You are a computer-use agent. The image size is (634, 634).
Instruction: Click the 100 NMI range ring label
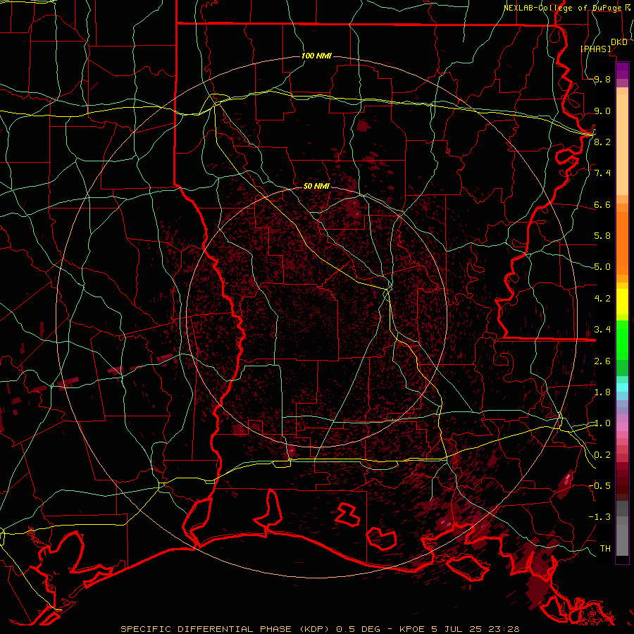(316, 56)
